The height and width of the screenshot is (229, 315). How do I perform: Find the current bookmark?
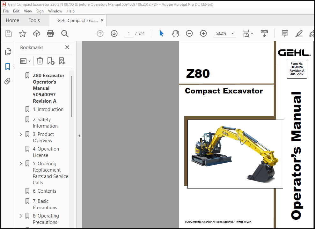tap(62, 61)
